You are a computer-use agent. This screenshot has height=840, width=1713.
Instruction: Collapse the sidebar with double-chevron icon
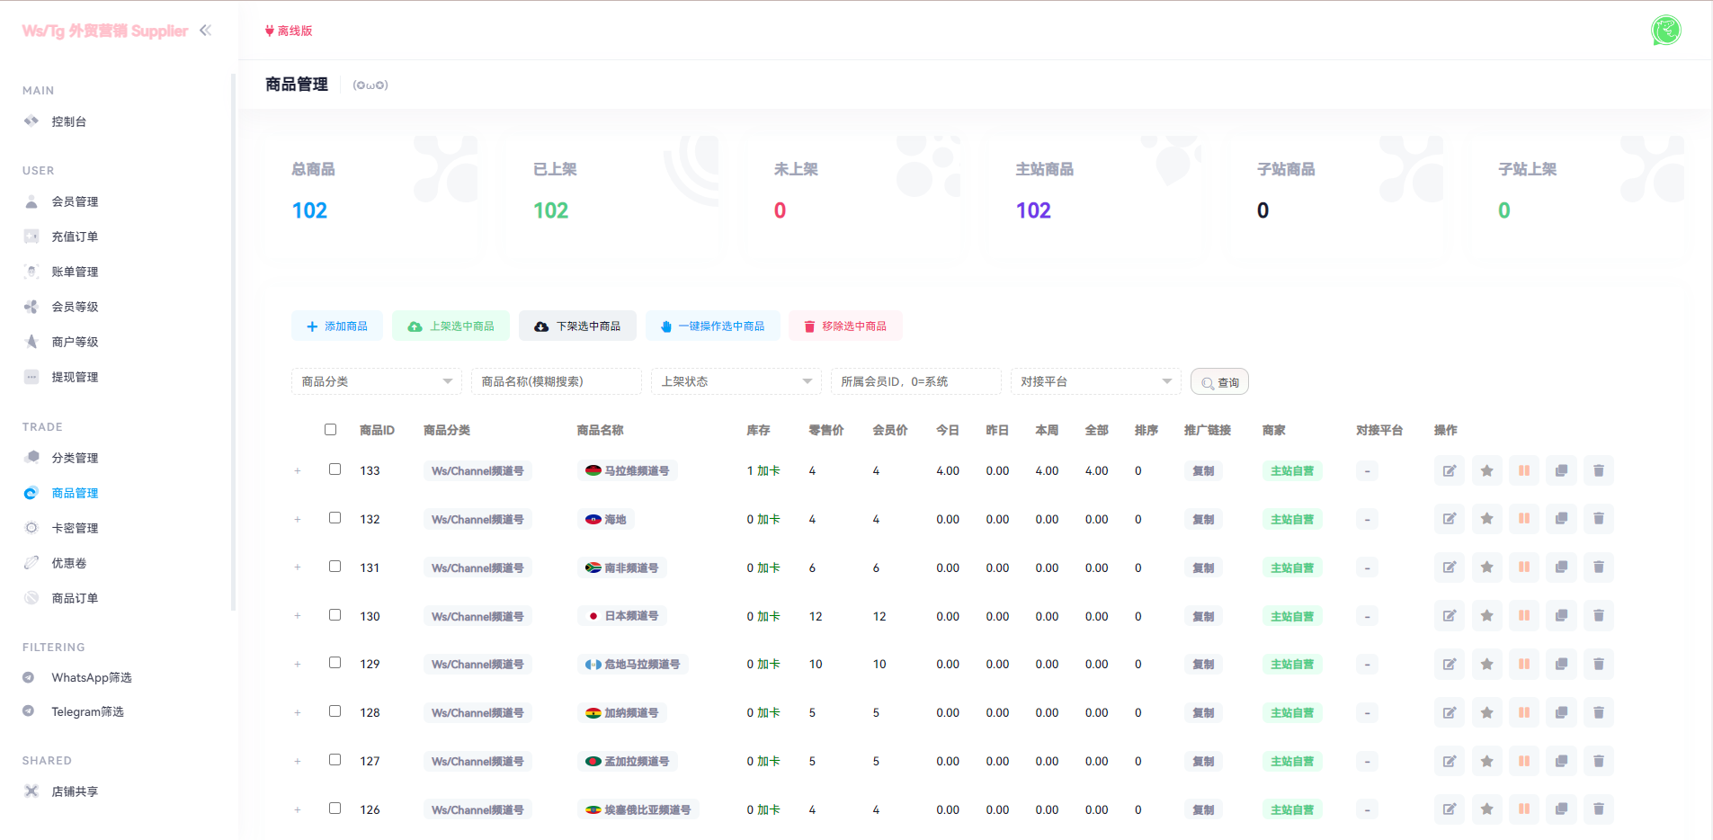point(206,31)
